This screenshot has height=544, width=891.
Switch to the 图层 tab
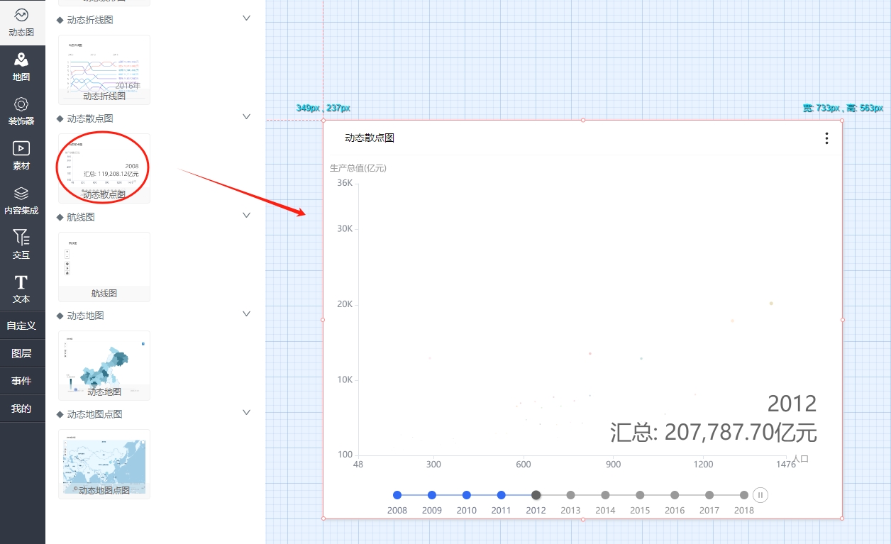pos(21,353)
